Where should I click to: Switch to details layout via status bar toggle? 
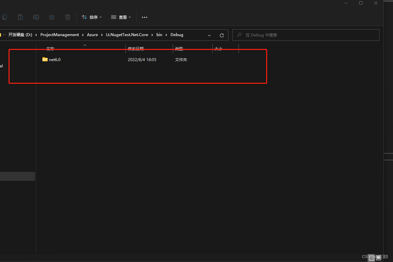(x=371, y=258)
